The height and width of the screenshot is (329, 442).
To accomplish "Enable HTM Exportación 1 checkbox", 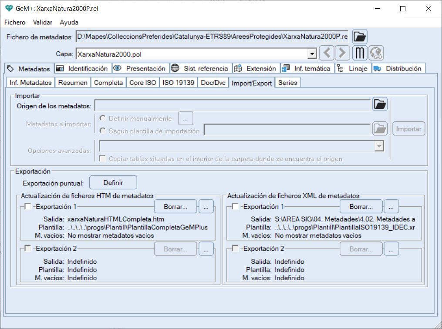I will click(28, 207).
